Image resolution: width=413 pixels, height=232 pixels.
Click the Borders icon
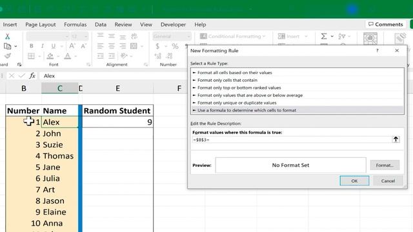coord(32,56)
